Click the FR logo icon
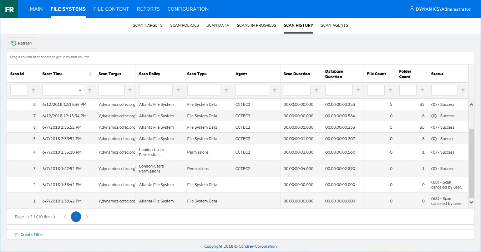481x252 pixels. click(x=9, y=9)
